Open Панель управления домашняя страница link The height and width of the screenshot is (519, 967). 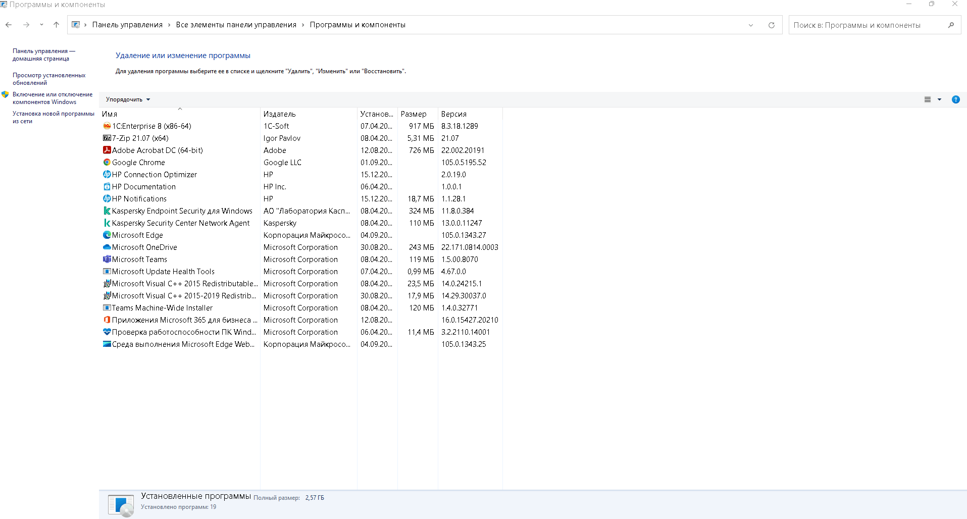point(44,55)
